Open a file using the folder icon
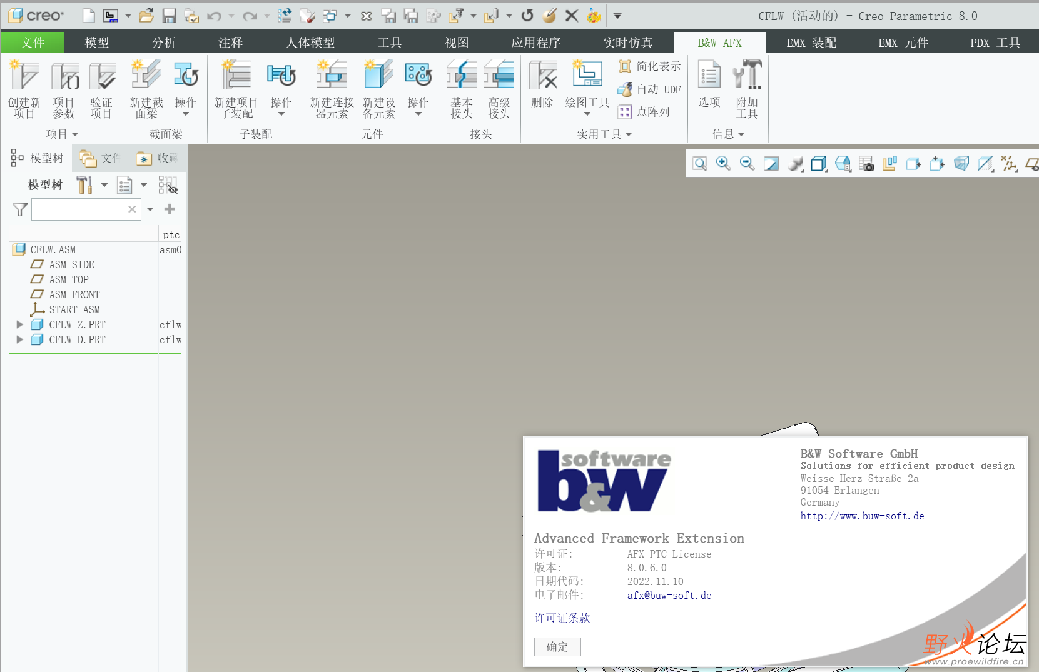The width and height of the screenshot is (1039, 672). pyautogui.click(x=146, y=16)
